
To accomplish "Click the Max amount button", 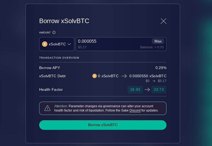I will (x=158, y=41).
